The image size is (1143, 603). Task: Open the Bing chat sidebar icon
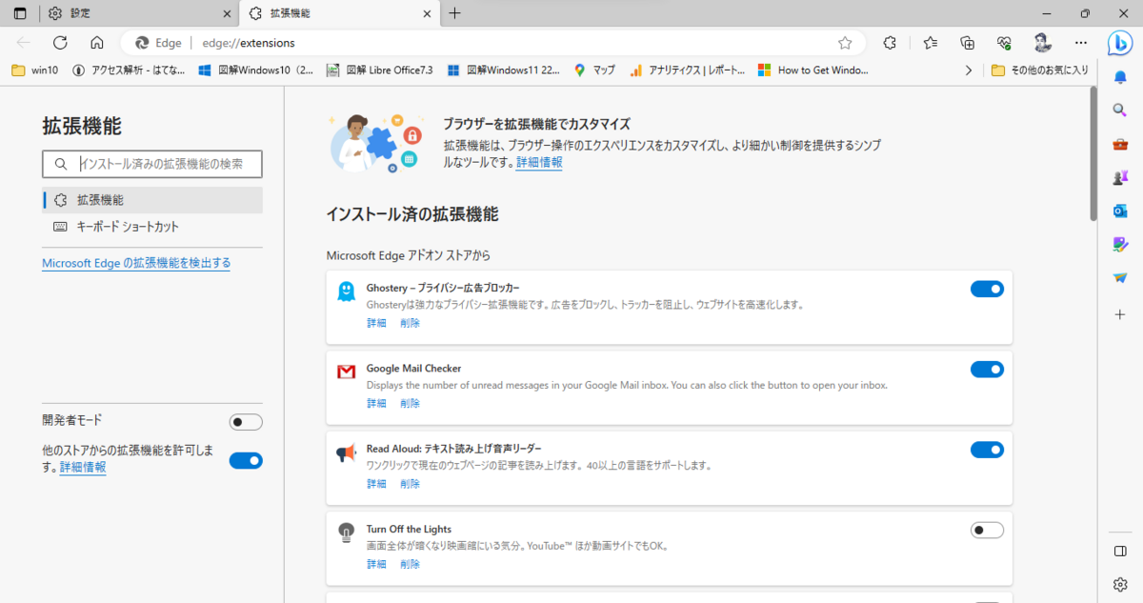coord(1120,43)
